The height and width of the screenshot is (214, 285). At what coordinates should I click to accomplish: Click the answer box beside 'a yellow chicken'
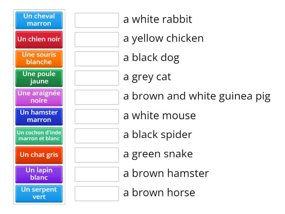pos(97,39)
